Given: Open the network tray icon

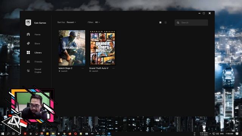Looking at the screenshot, I should (214, 134).
